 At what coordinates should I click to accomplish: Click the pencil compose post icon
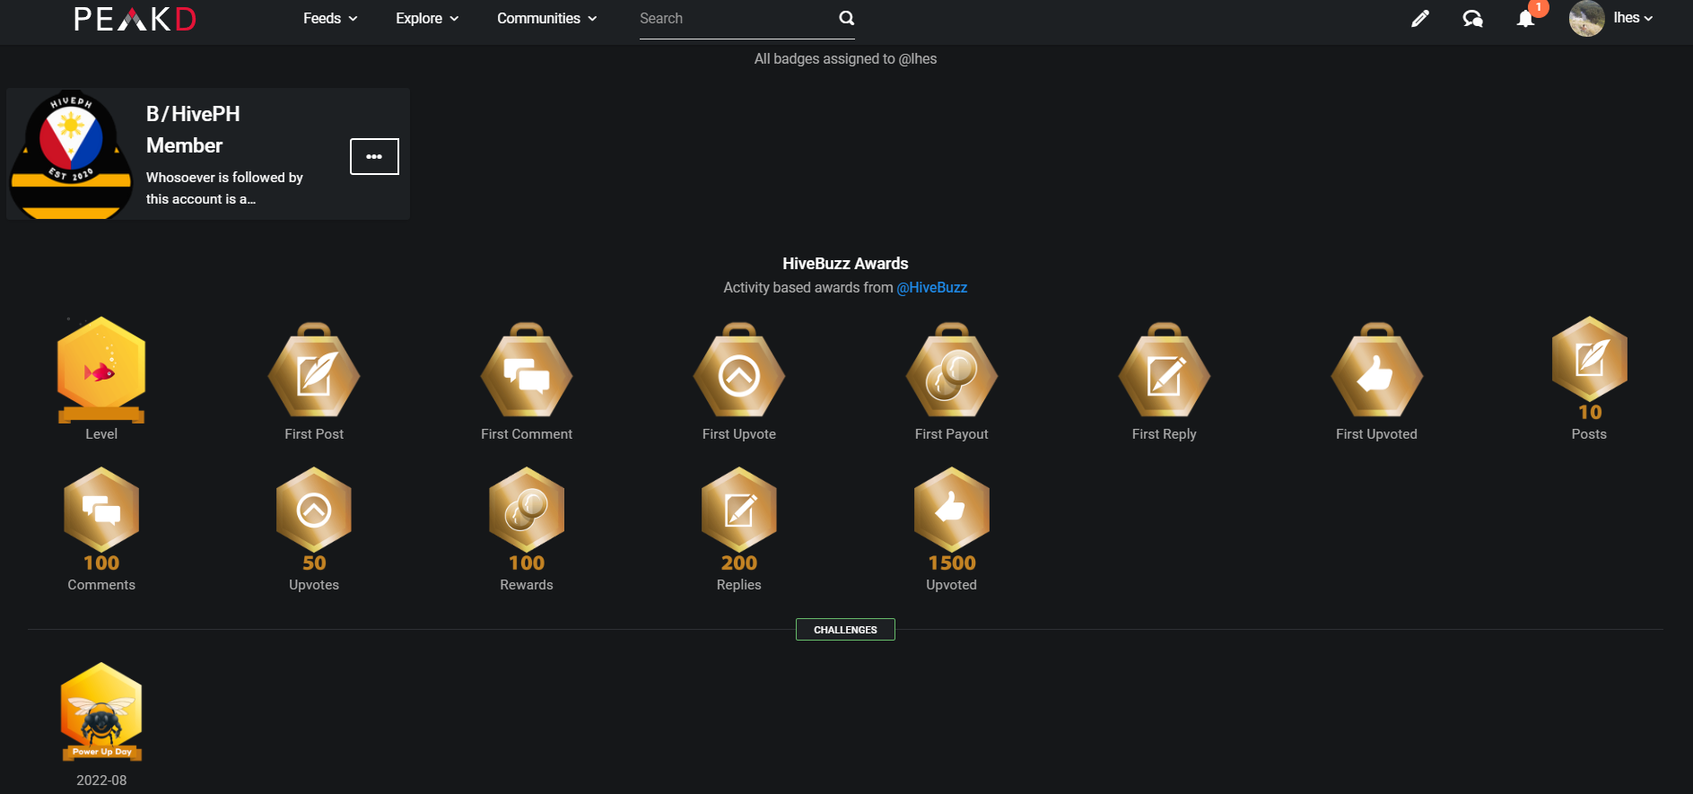pos(1419,18)
